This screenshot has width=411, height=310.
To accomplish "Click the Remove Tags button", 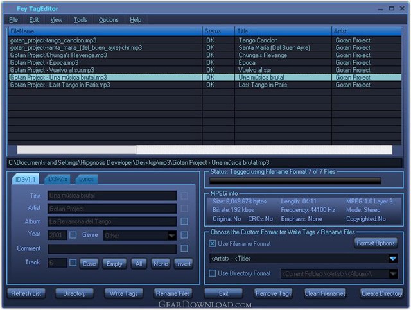I will [274, 293].
